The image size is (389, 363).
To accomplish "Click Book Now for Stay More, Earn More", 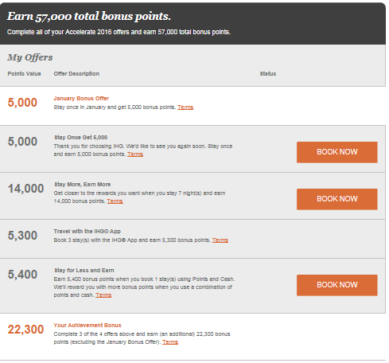I will 336,199.
